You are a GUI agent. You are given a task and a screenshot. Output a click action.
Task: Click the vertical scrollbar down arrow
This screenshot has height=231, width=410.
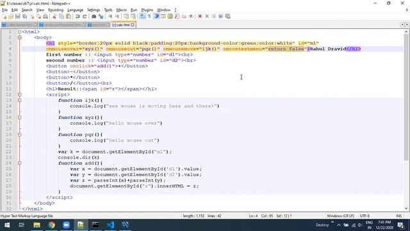point(406,209)
